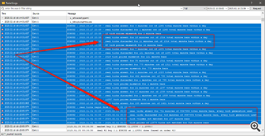Select the 'discarded for 1 minutes out of 1339' message
This screenshot has width=265, height=136.
pos(139,95)
